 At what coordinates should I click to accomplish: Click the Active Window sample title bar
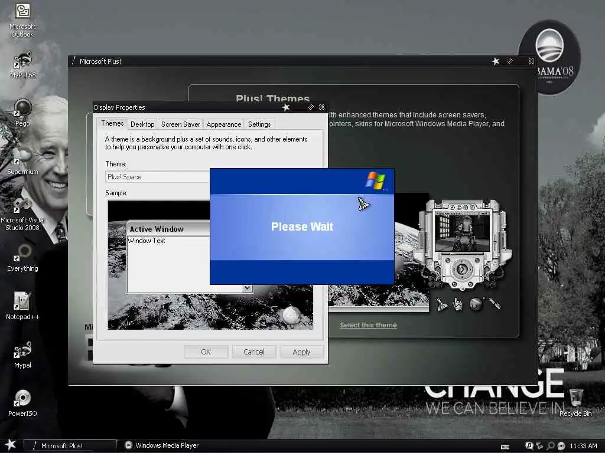tap(168, 229)
